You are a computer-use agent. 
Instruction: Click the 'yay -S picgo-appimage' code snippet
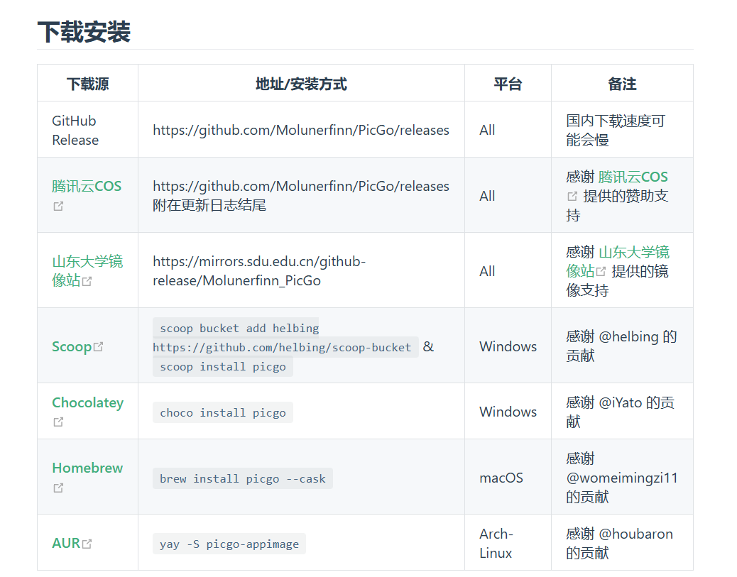229,544
